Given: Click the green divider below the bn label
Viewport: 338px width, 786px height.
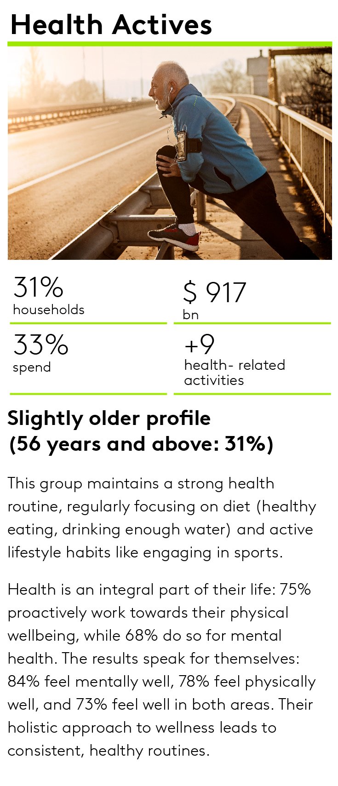Looking at the screenshot, I should 252,323.
